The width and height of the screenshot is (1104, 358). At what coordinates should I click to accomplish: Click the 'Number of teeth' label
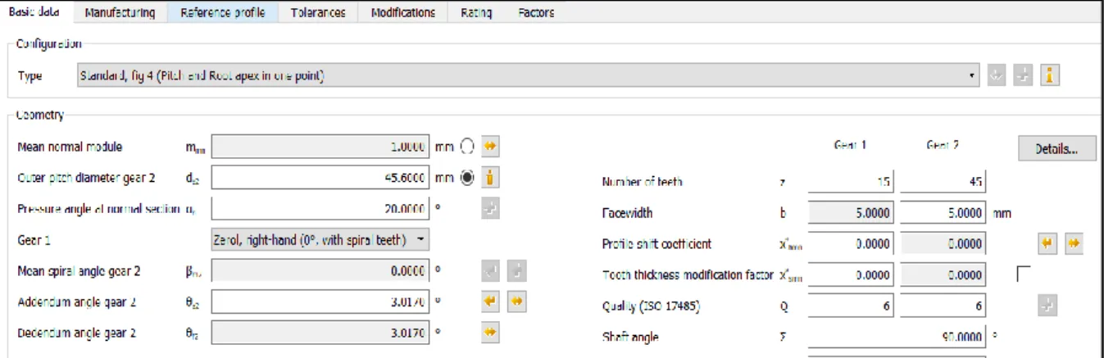pos(642,182)
